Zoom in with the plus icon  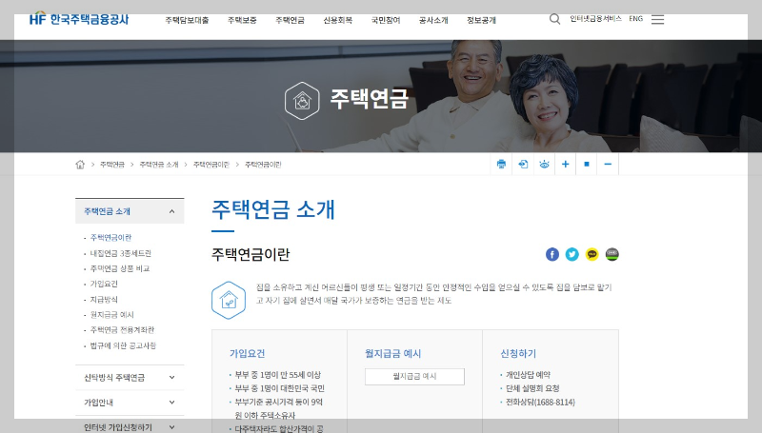tap(565, 164)
